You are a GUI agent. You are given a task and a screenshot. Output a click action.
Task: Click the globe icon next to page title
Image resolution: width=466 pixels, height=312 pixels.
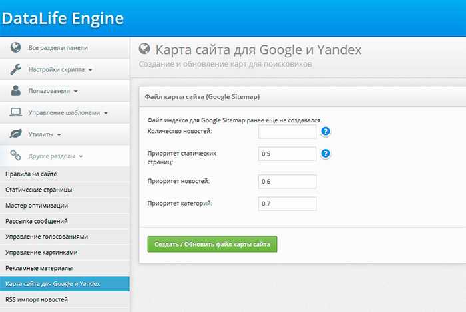(144, 49)
